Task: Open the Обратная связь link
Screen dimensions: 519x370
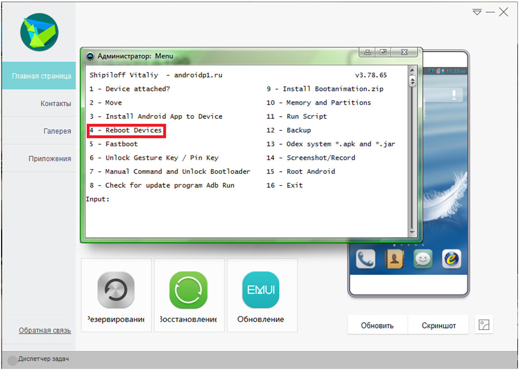Action: click(x=45, y=331)
